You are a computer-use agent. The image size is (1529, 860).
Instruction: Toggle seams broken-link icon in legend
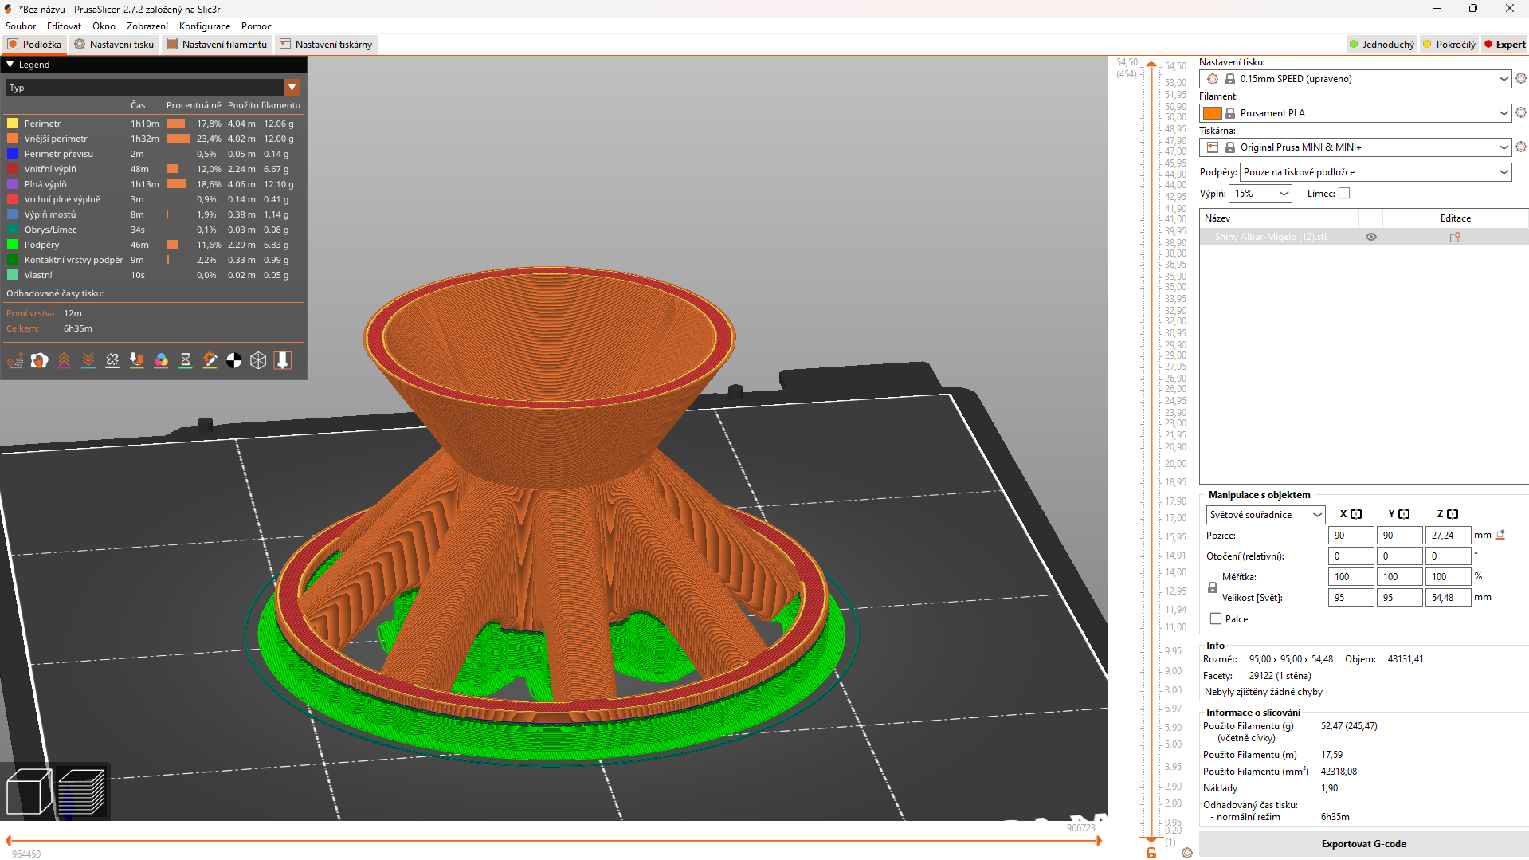113,361
